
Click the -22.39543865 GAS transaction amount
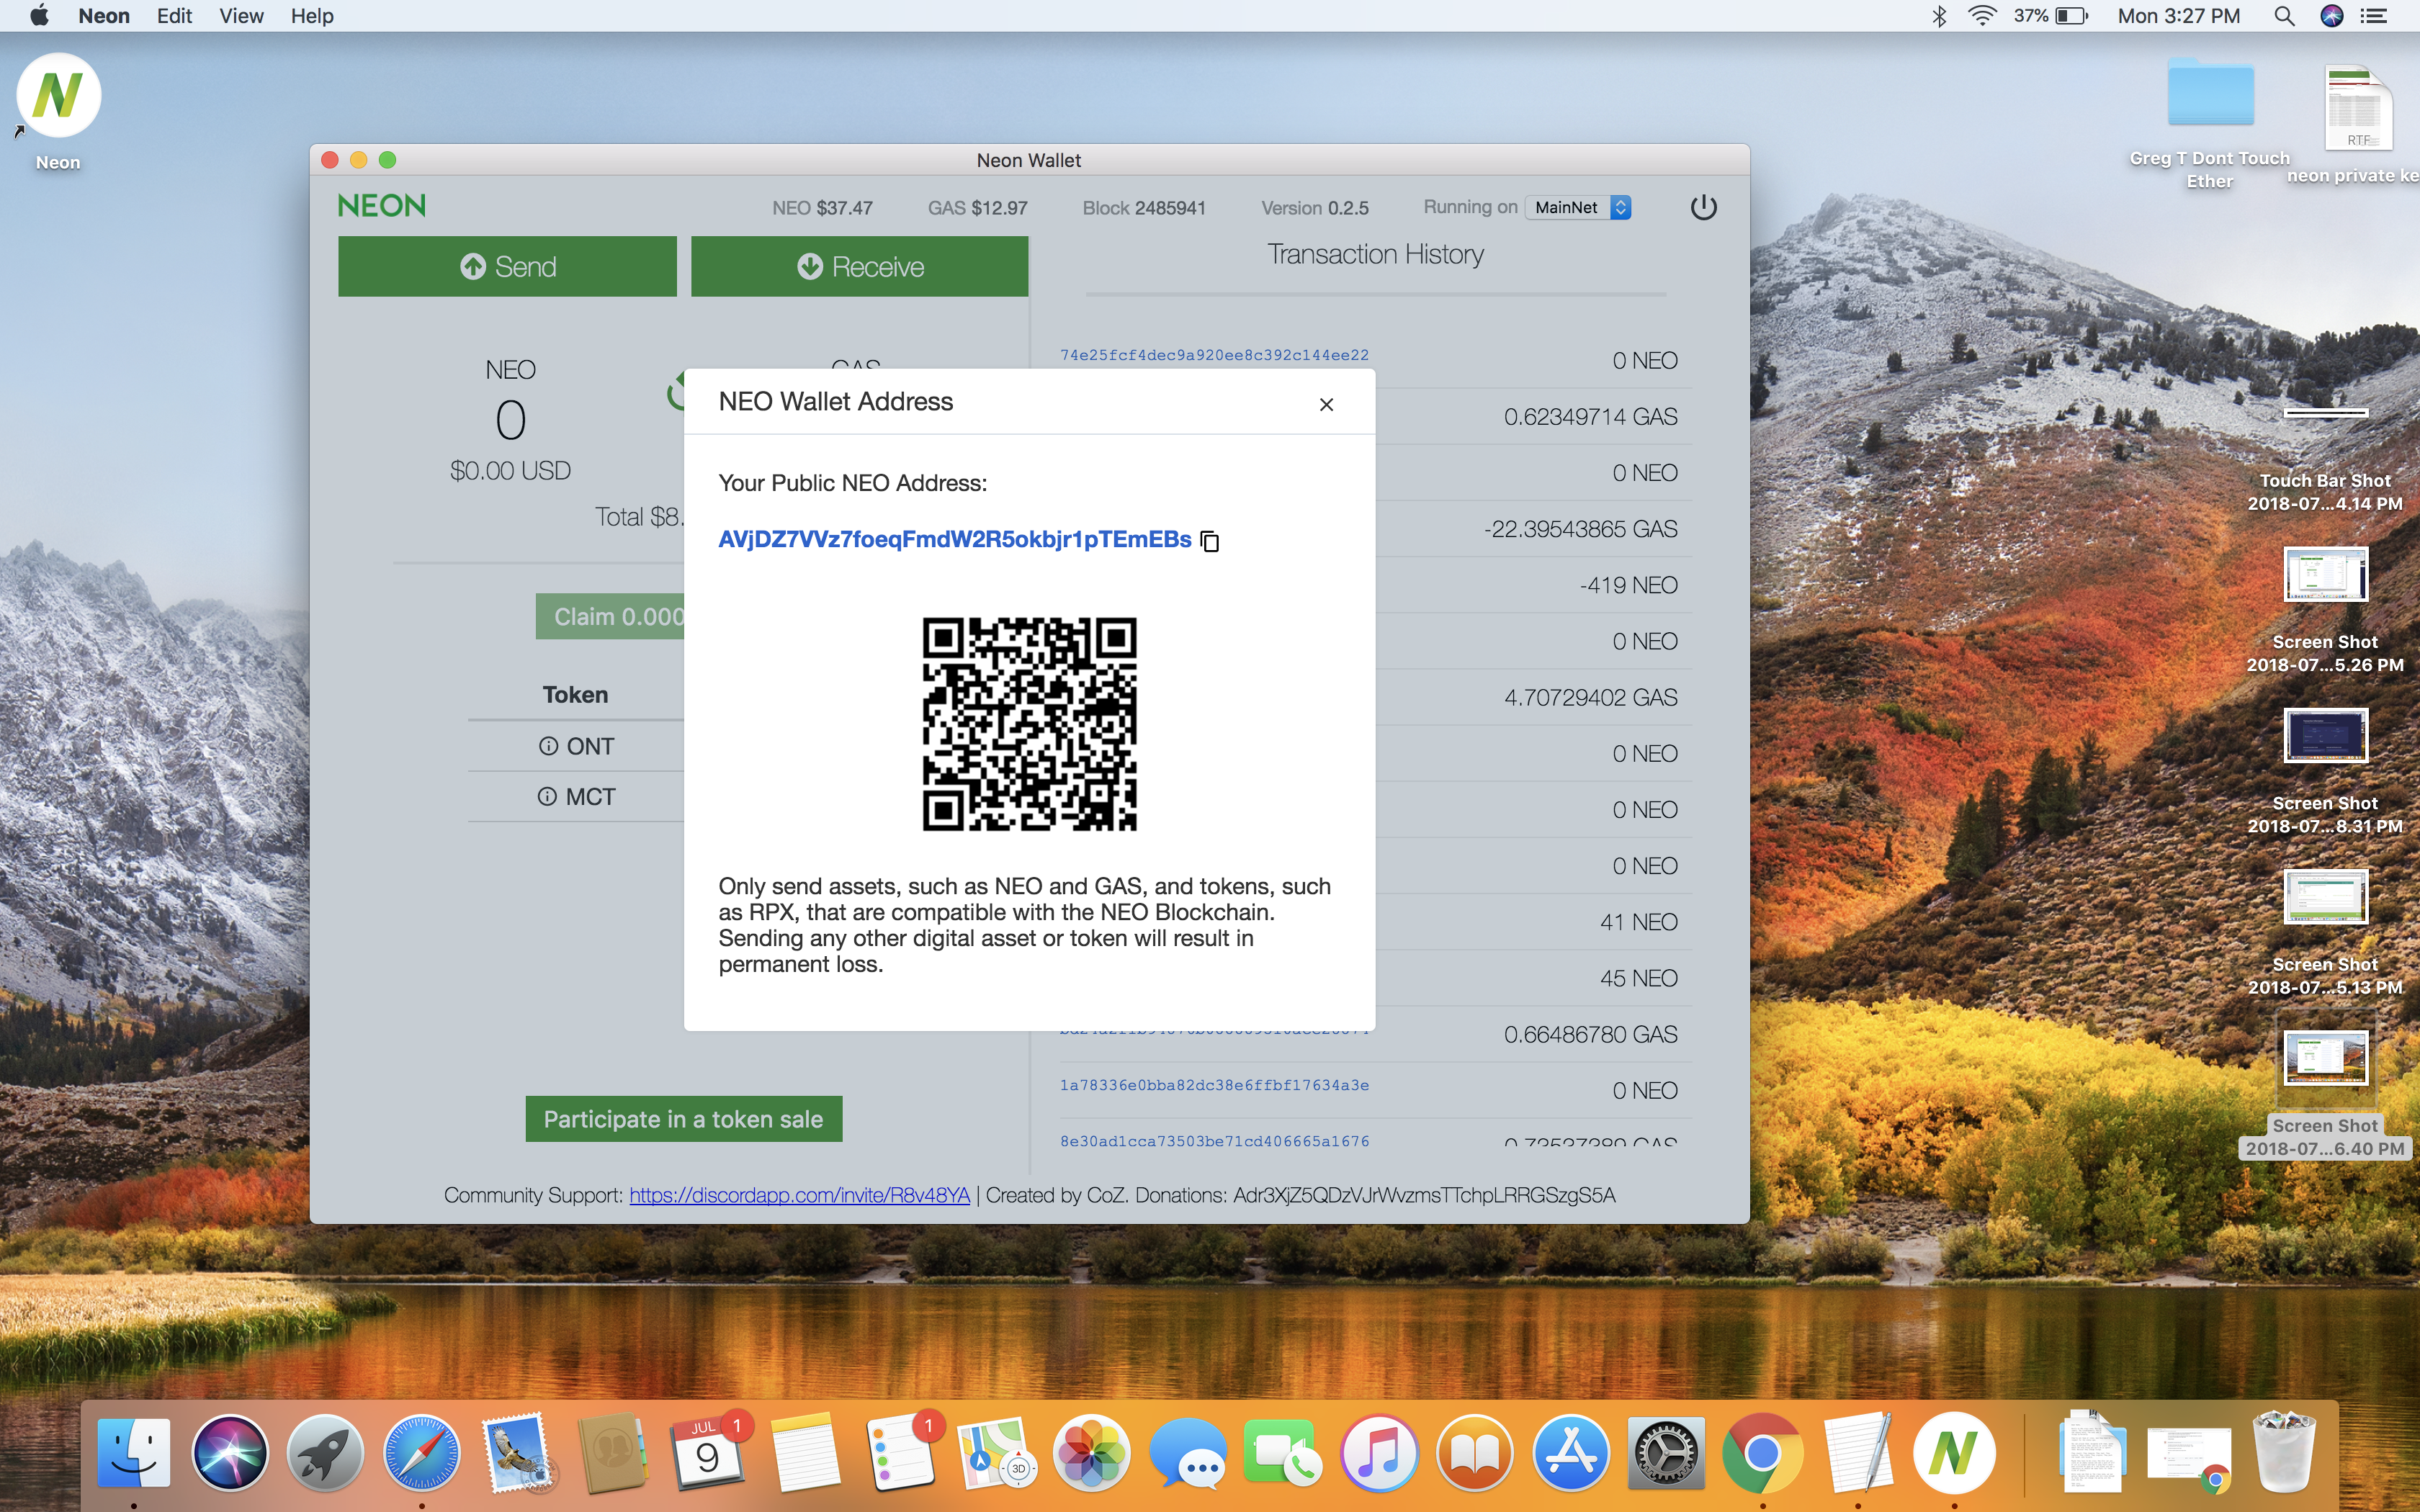(x=1580, y=529)
